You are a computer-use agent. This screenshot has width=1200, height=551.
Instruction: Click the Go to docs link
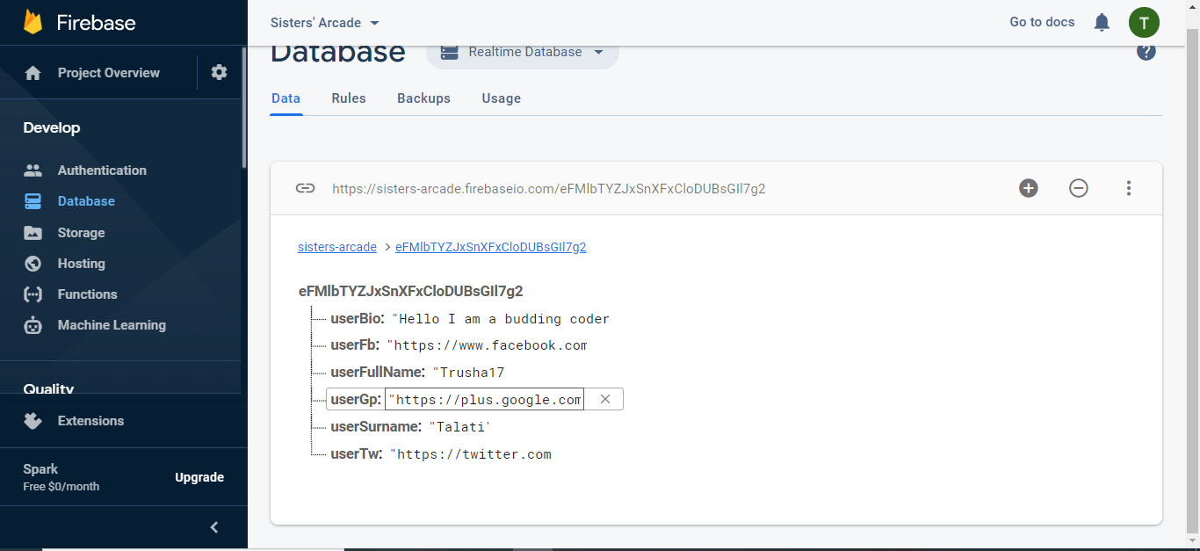pyautogui.click(x=1042, y=22)
